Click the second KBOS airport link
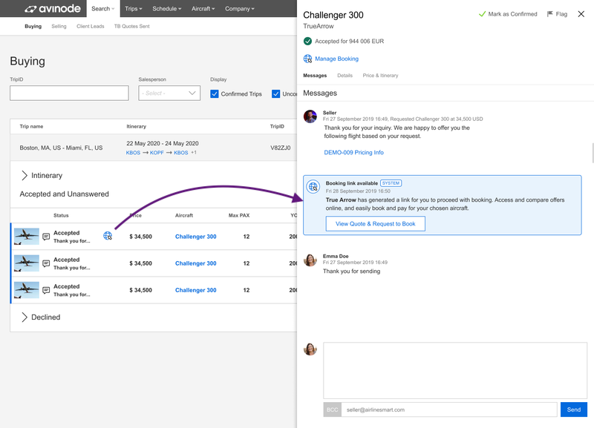This screenshot has height=428, width=594. [x=180, y=153]
